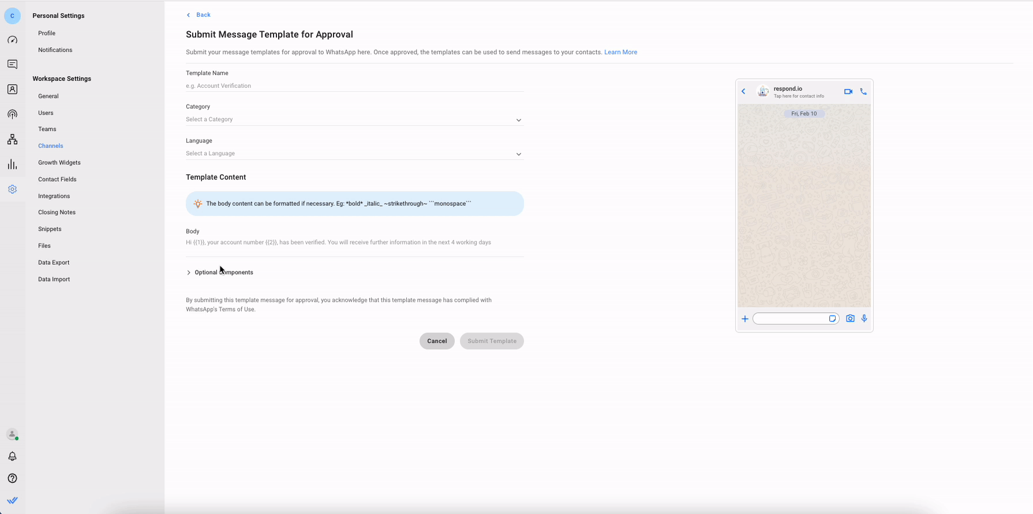Select Snippets in the settings menu
This screenshot has height=514, width=1033.
(50, 229)
